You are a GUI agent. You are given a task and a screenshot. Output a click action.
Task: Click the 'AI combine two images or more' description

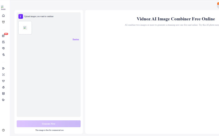tap(172, 25)
